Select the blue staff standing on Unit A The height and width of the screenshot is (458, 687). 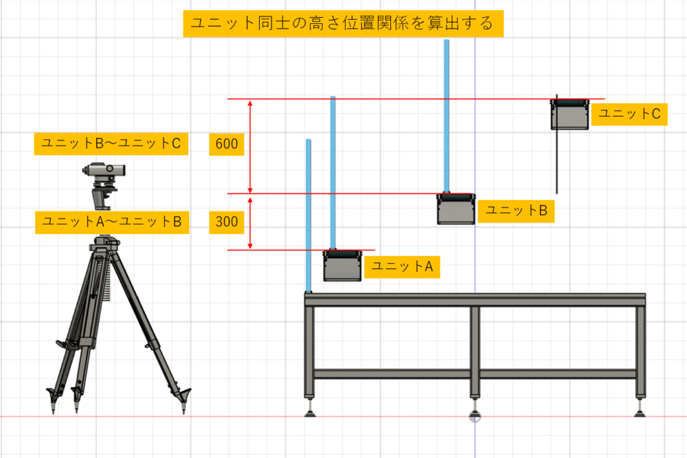point(333,172)
